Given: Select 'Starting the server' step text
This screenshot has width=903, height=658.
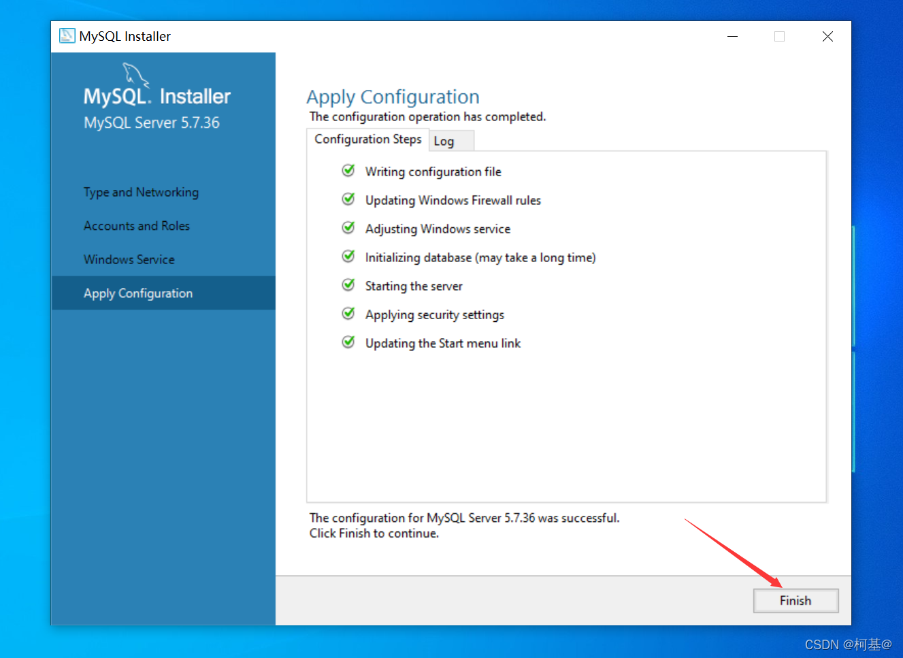Looking at the screenshot, I should click(x=414, y=286).
